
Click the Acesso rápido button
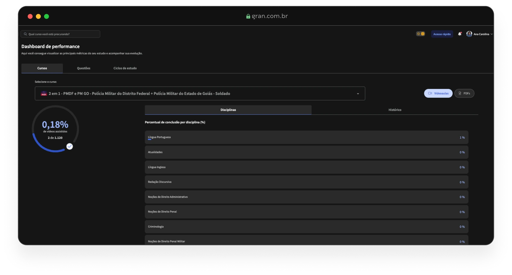[x=442, y=34]
